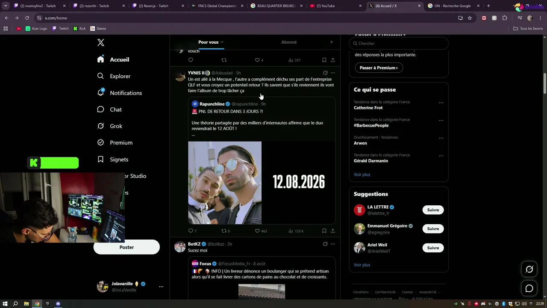Click the plus icon beside Abonné tab
The height and width of the screenshot is (308, 547).
tap(332, 42)
